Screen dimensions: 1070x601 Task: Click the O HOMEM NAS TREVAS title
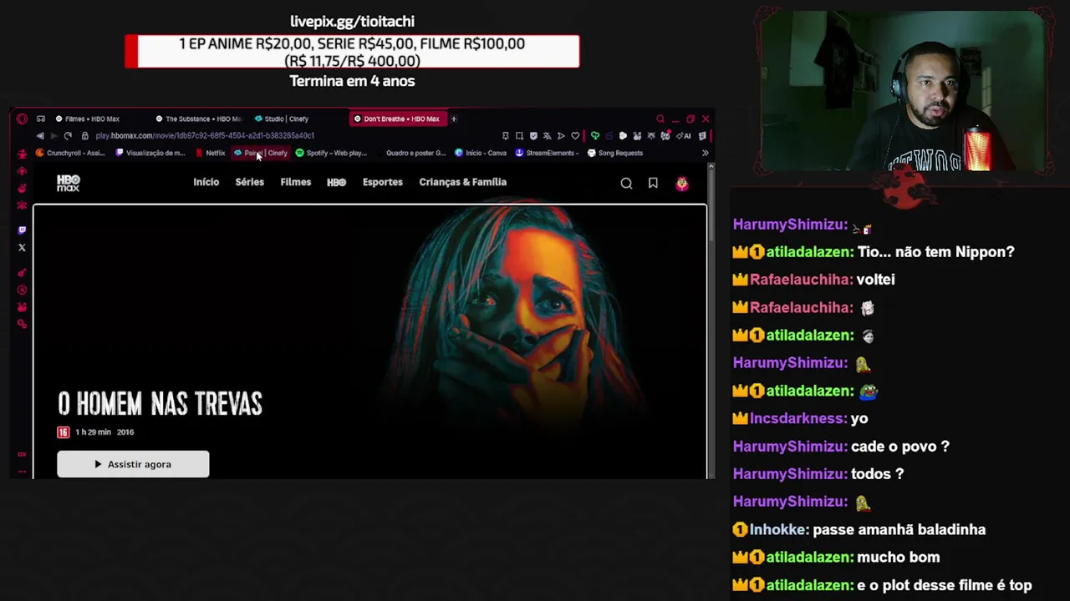click(160, 404)
